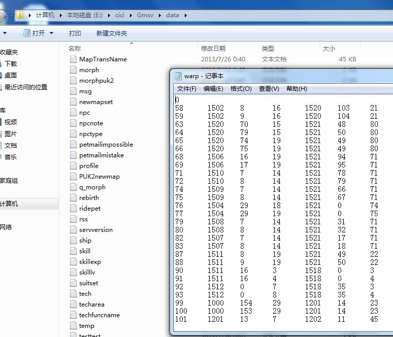393x337 pixels.
Task: Click the MapTransName file icon
Action: pyautogui.click(x=73, y=59)
